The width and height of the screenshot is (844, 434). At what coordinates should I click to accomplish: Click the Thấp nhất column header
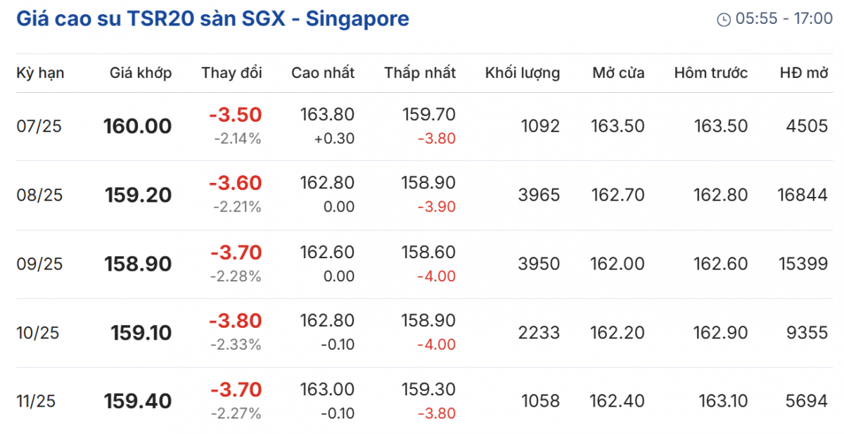(x=420, y=72)
